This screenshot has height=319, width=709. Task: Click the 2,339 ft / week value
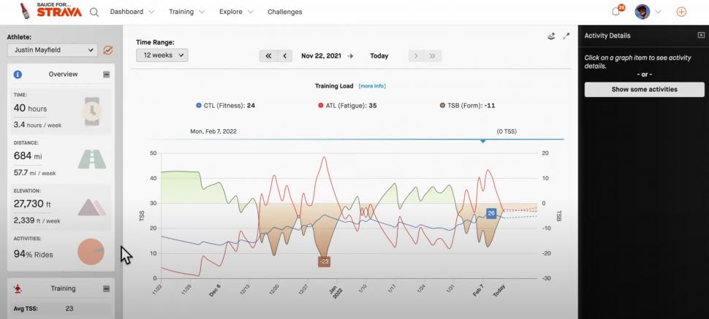[37, 221]
